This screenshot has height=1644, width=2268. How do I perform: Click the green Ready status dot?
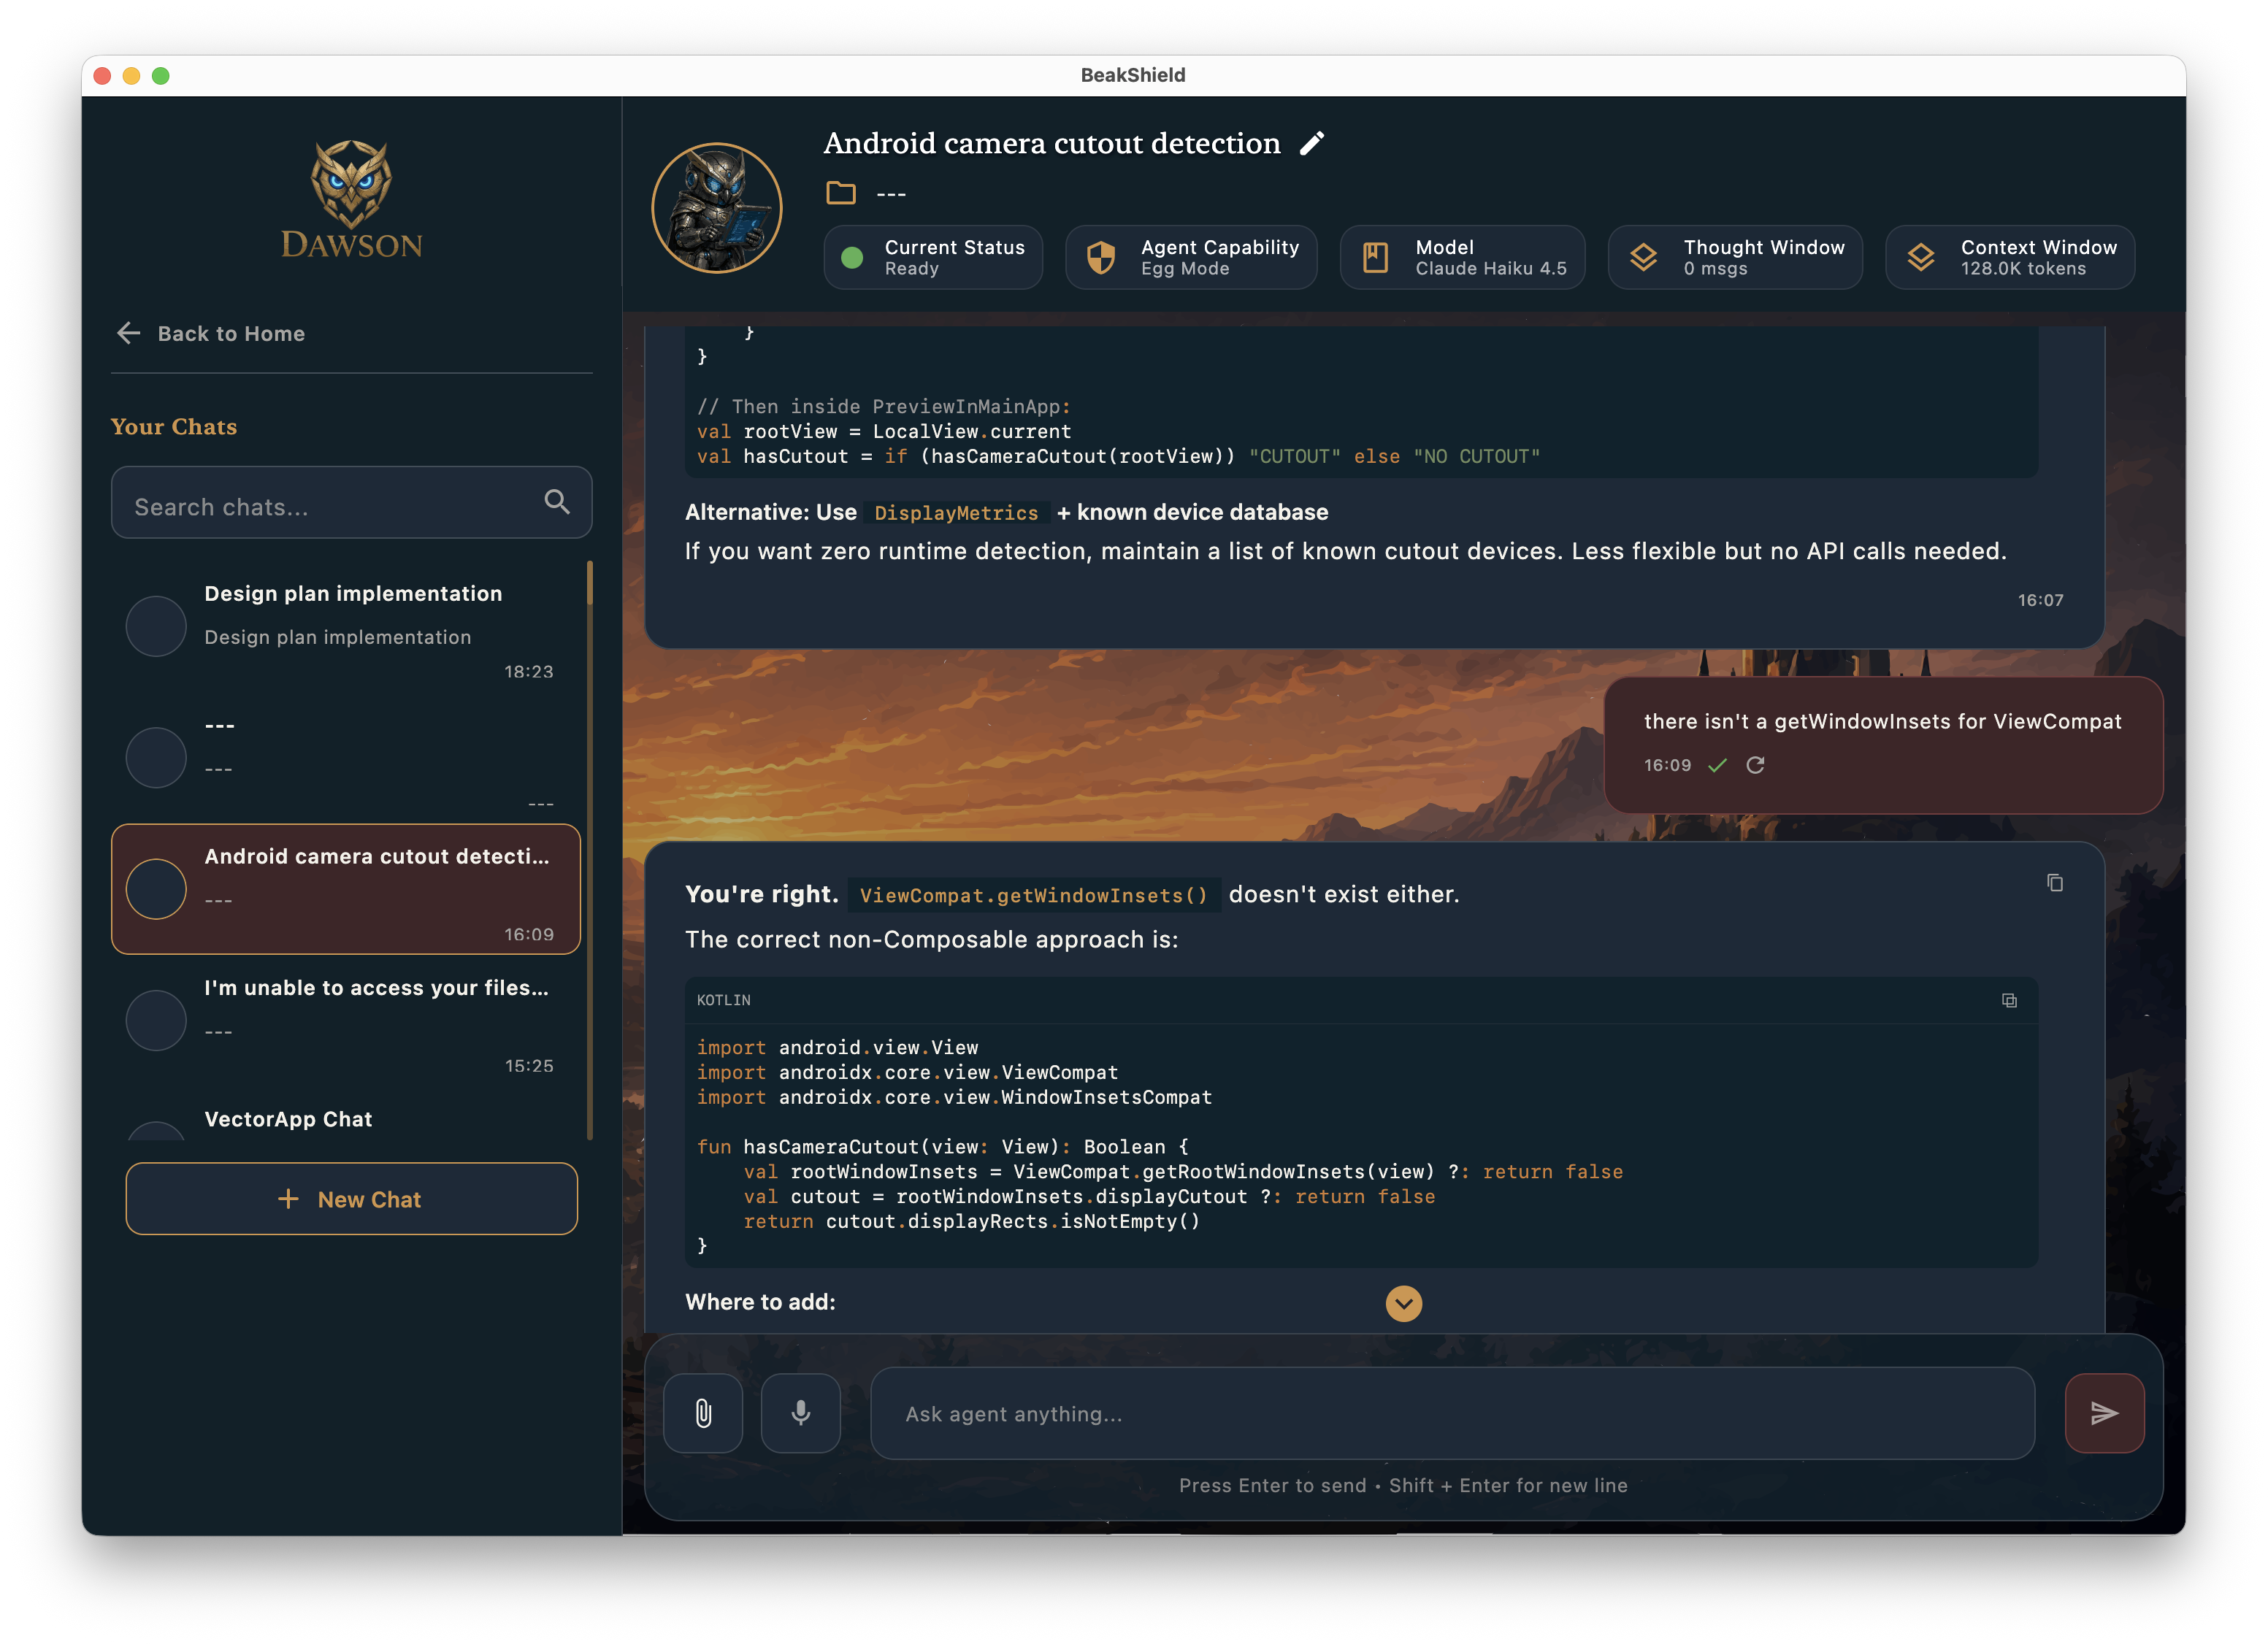coord(852,257)
